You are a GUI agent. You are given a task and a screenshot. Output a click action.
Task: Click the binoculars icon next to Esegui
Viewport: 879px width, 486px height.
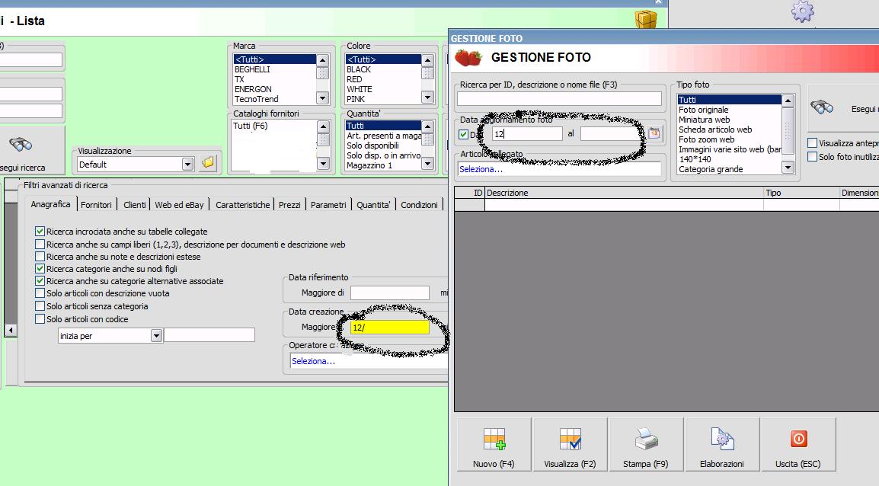click(823, 107)
